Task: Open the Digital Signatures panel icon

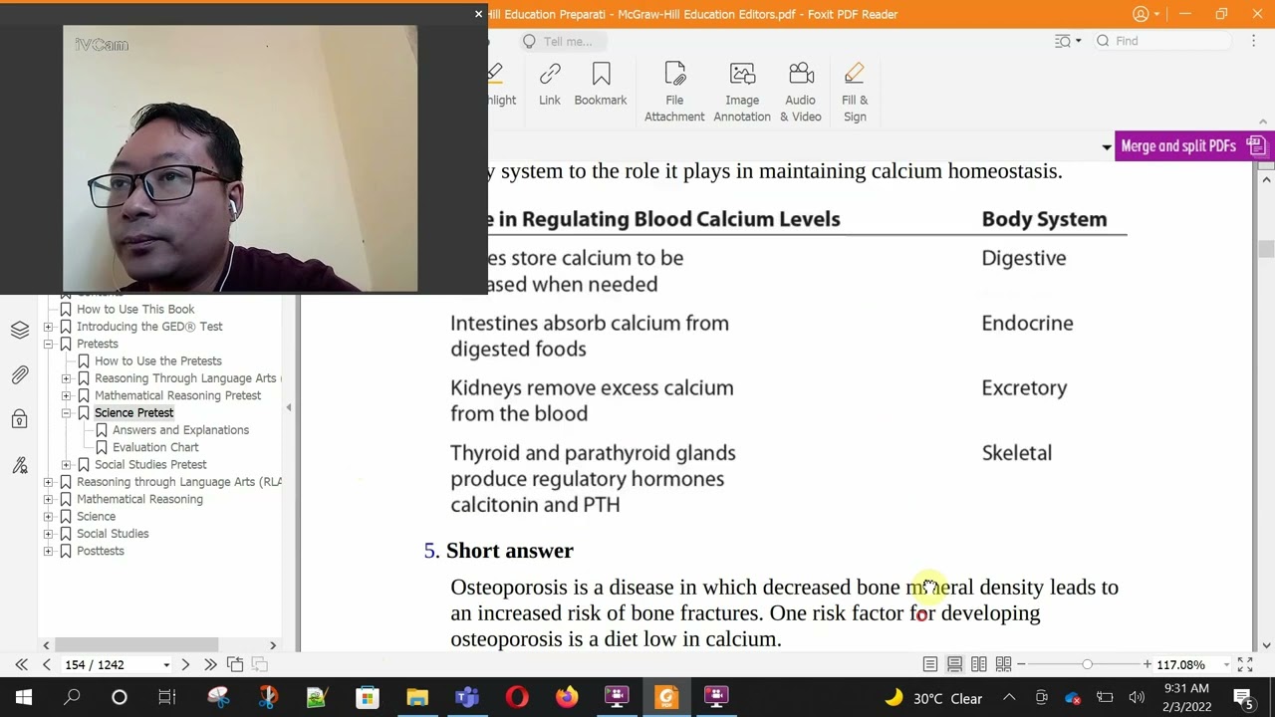Action: (x=20, y=465)
